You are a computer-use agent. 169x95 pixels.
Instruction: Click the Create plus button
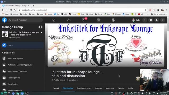coord(145,20)
